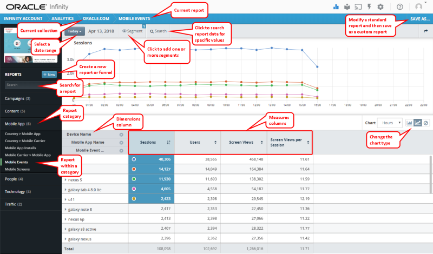Image resolution: width=433 pixels, height=254 pixels.
Task: Click the collection thumbnail image
Action: 30,45
